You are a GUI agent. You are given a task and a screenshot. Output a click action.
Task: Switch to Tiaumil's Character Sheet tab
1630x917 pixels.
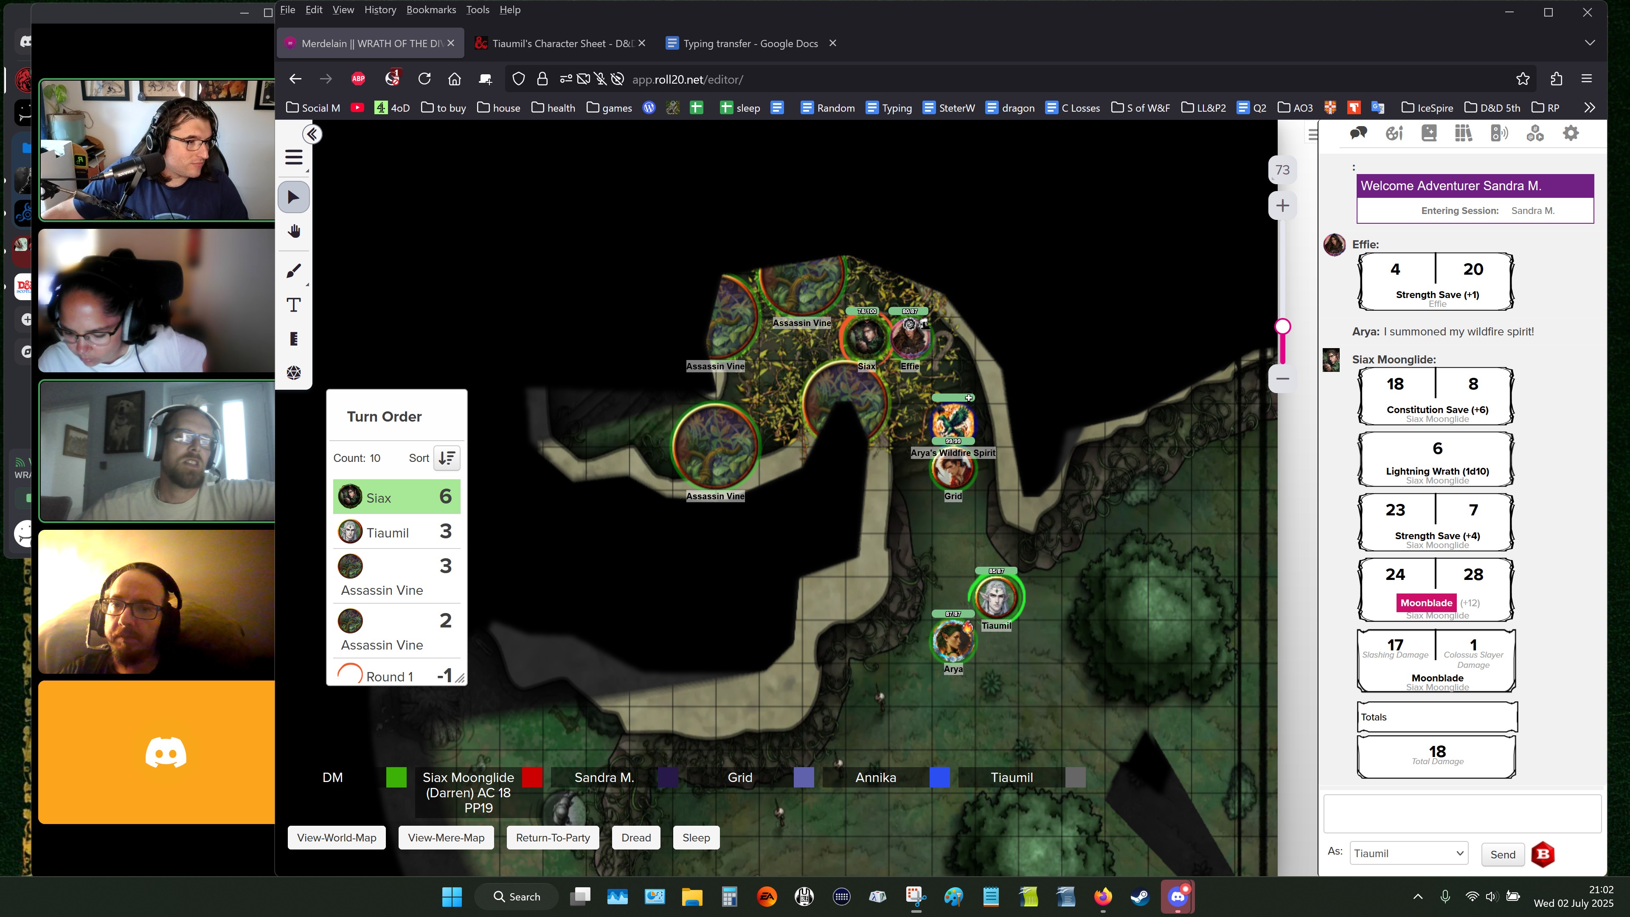pyautogui.click(x=561, y=43)
